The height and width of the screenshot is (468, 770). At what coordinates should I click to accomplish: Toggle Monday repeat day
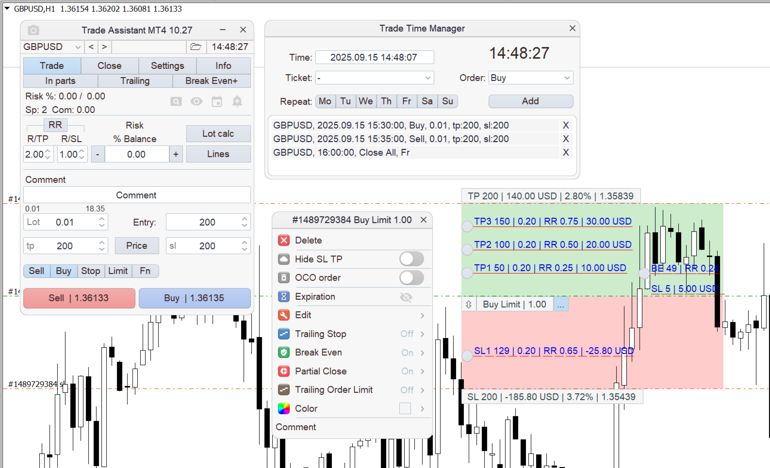click(x=325, y=101)
